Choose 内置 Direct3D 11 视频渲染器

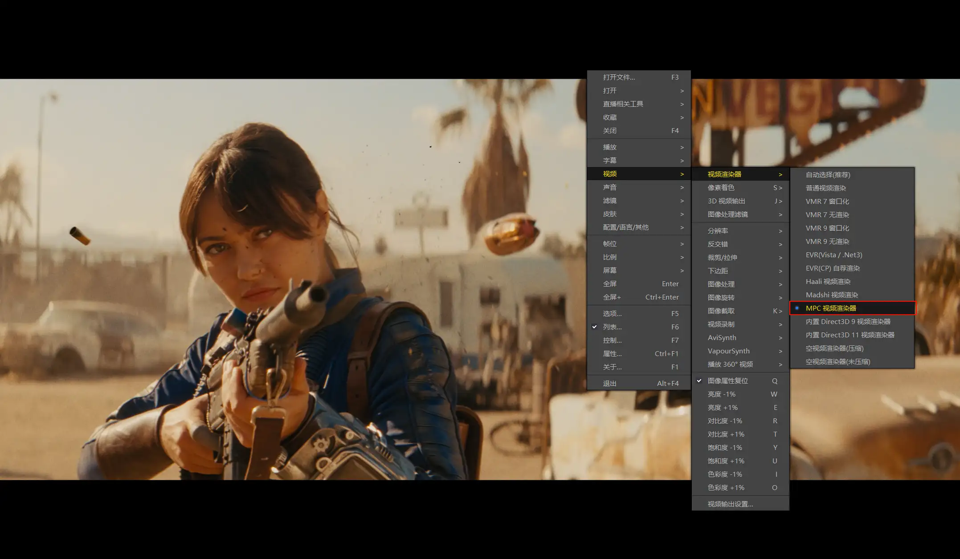tap(850, 335)
